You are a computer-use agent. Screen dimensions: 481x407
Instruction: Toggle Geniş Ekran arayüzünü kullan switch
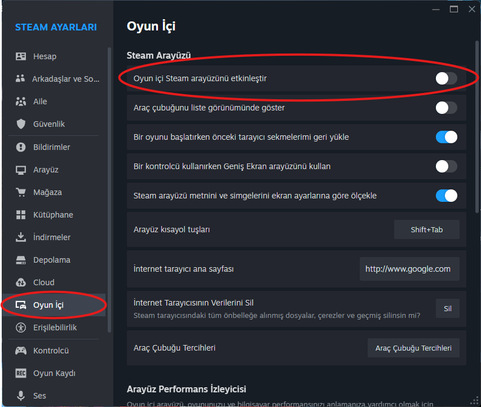[447, 166]
